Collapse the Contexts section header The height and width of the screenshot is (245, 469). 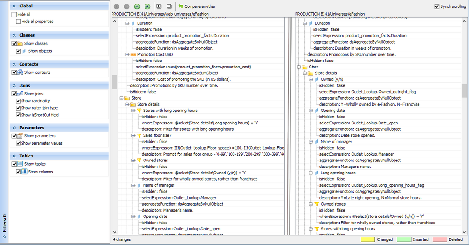pos(59,64)
